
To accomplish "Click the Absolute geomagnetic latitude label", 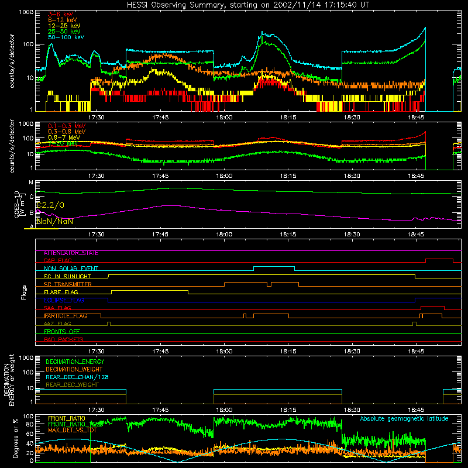I will [x=404, y=419].
